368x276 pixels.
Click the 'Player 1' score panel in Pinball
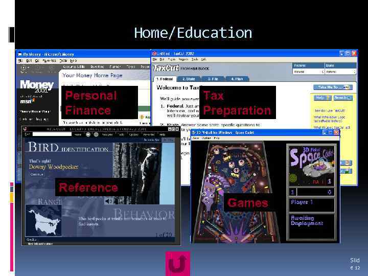coord(311,205)
